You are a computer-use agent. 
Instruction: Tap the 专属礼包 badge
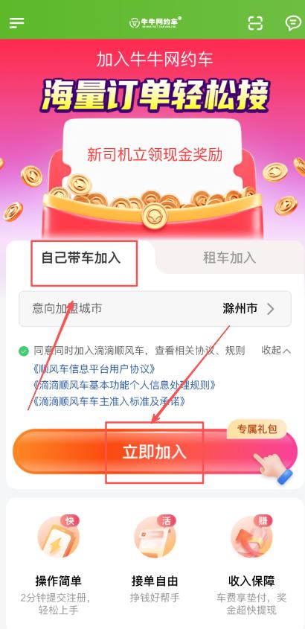pyautogui.click(x=257, y=430)
